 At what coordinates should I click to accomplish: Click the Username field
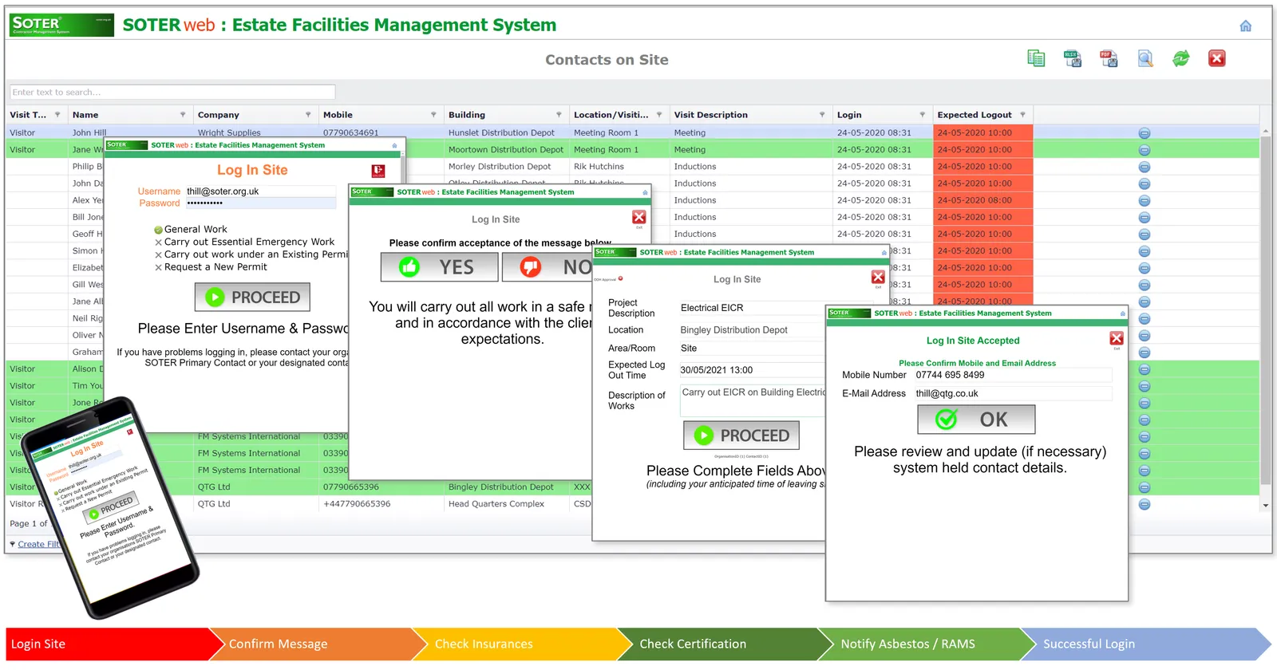click(260, 191)
